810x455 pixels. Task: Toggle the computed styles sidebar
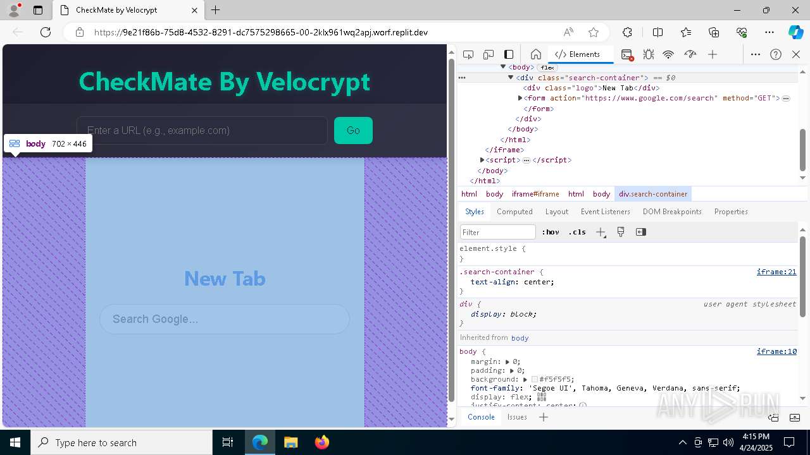[x=641, y=232]
